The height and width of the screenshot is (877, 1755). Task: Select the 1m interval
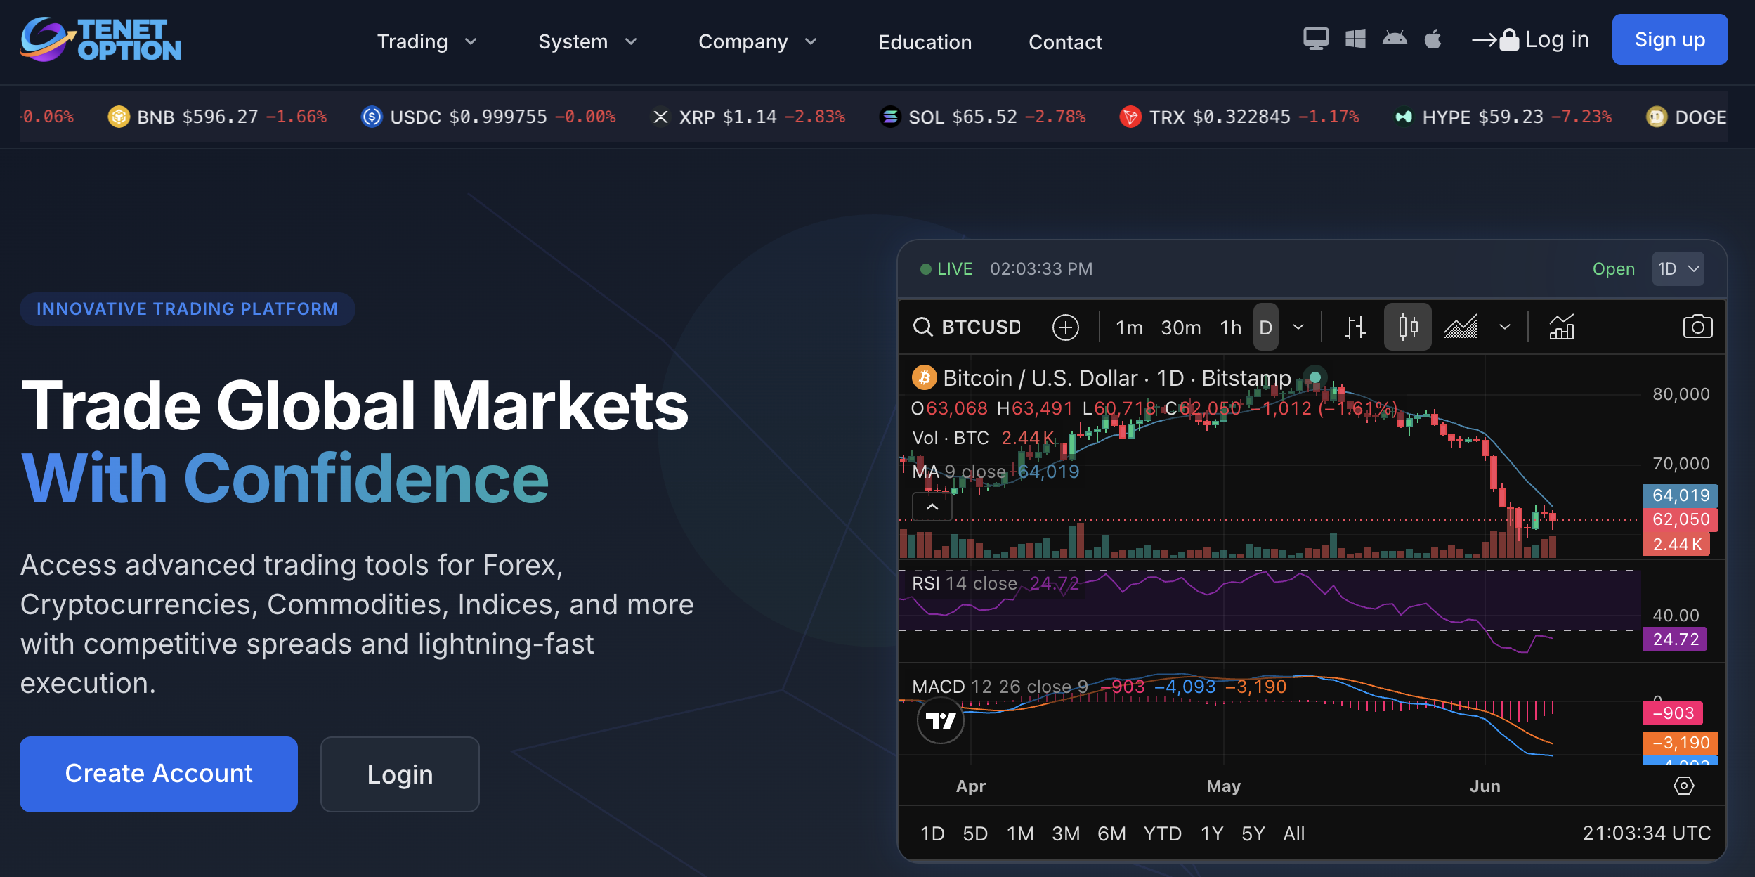click(1129, 327)
